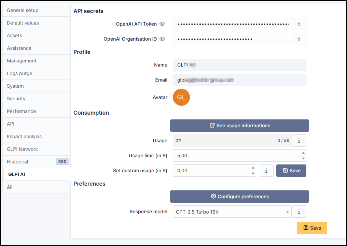Click info icon next to Usage bar
347x246 pixels.
tap(299, 141)
